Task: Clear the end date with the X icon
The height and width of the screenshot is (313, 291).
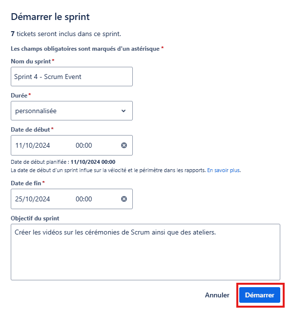Action: 124,199
